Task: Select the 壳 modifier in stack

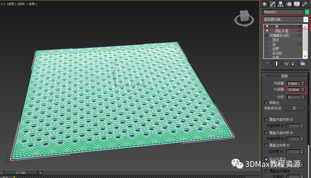Action: pyautogui.click(x=277, y=27)
